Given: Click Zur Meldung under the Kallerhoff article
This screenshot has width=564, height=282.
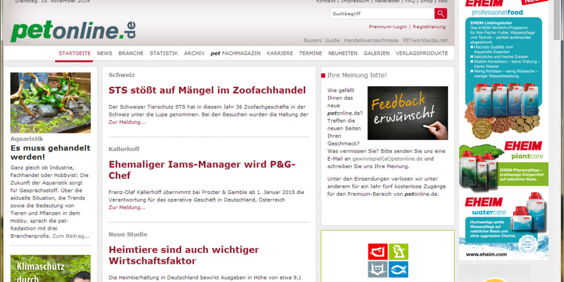Looking at the screenshot, I should [127, 207].
